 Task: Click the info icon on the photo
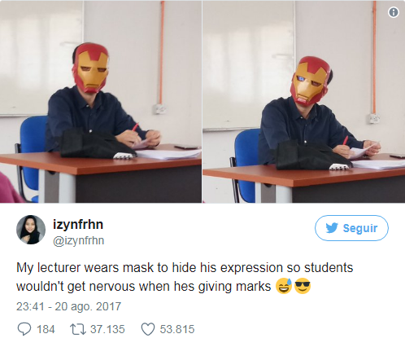(x=394, y=12)
